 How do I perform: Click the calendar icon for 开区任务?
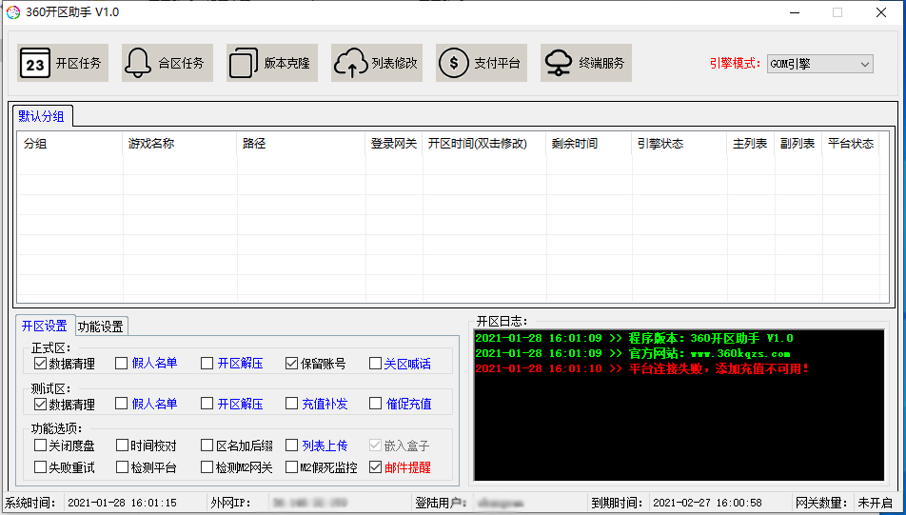click(x=35, y=63)
